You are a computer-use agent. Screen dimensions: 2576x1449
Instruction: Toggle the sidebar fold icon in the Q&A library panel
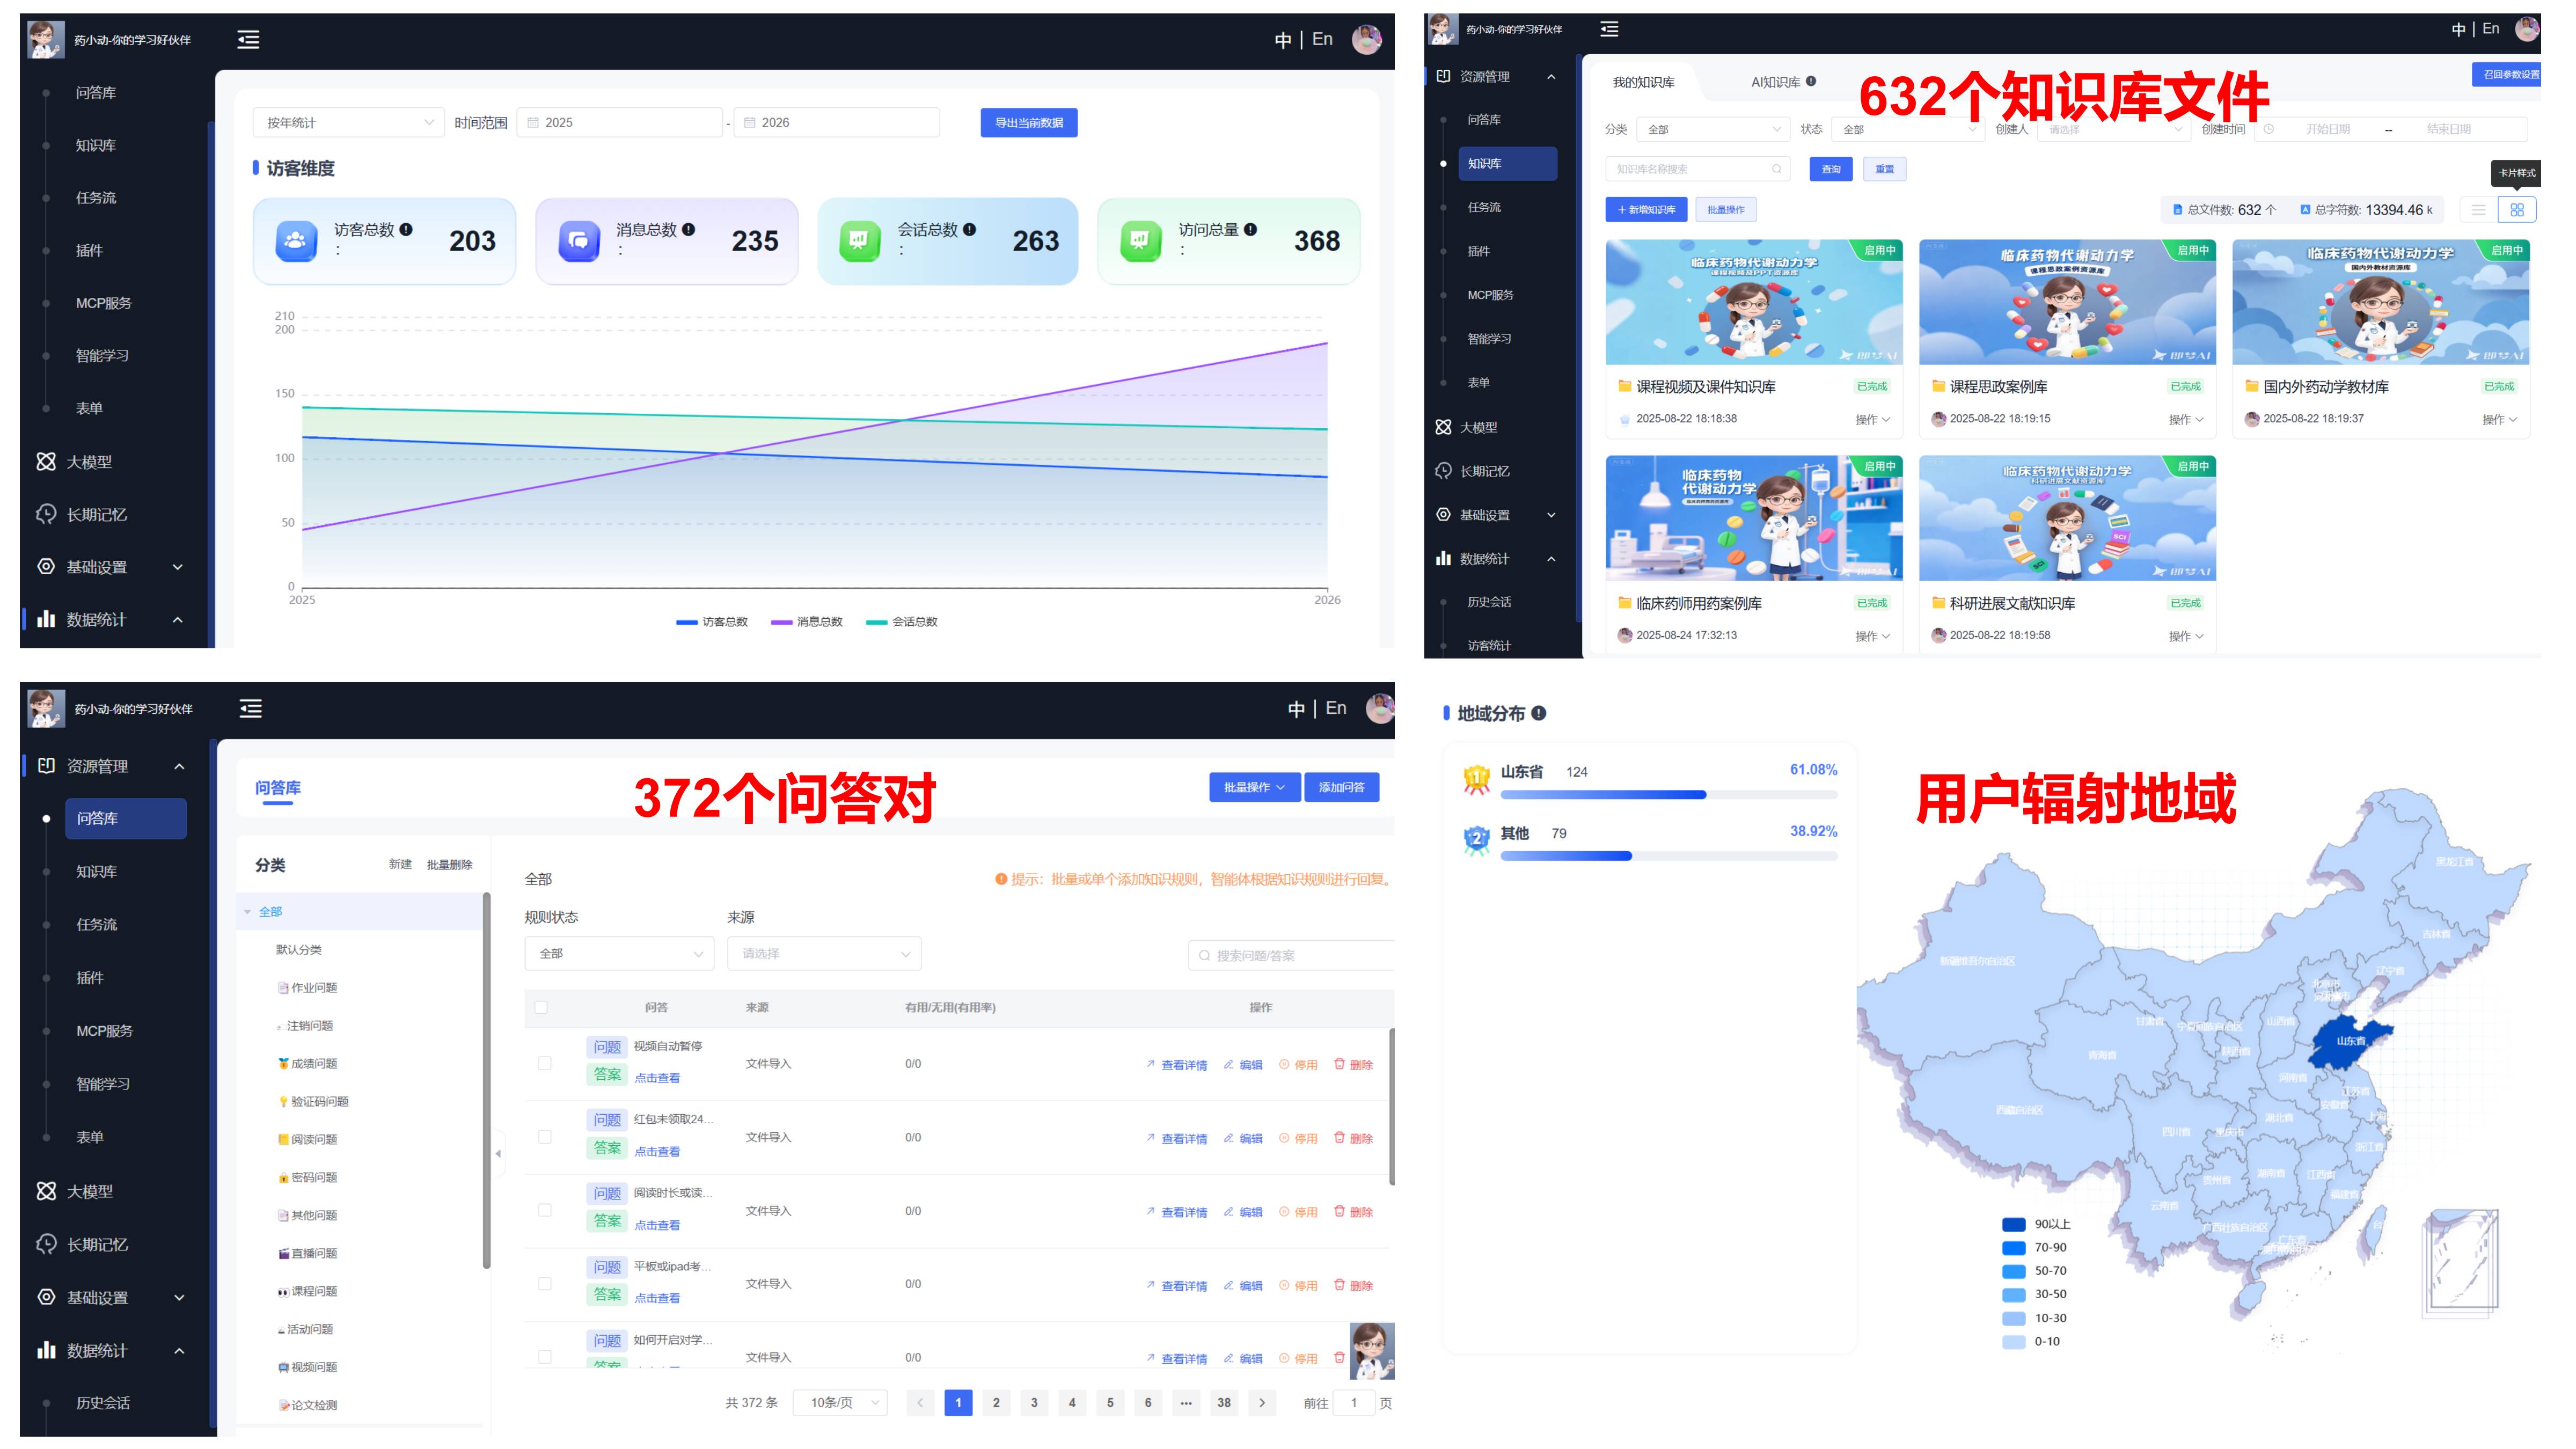[x=251, y=709]
